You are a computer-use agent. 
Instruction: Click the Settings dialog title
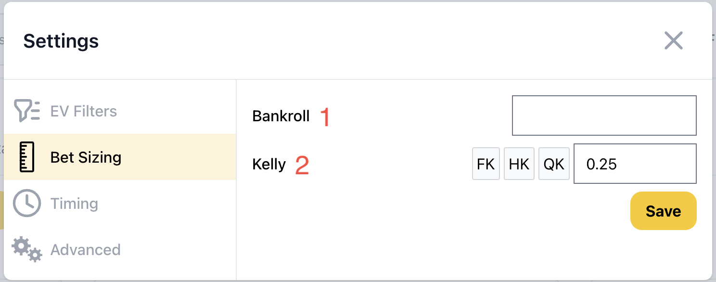61,41
